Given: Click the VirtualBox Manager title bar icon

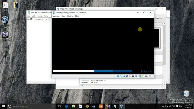Looking at the screenshot, I should pos(58,9).
